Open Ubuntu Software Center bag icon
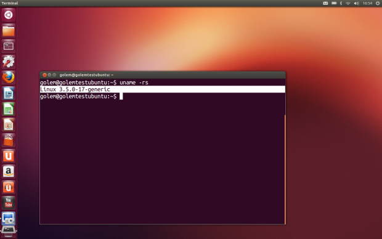 coord(9,140)
